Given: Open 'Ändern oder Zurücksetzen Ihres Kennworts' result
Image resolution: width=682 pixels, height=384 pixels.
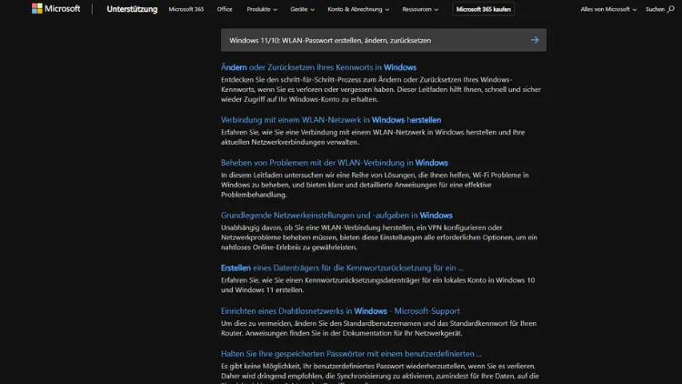Looking at the screenshot, I should pos(318,67).
